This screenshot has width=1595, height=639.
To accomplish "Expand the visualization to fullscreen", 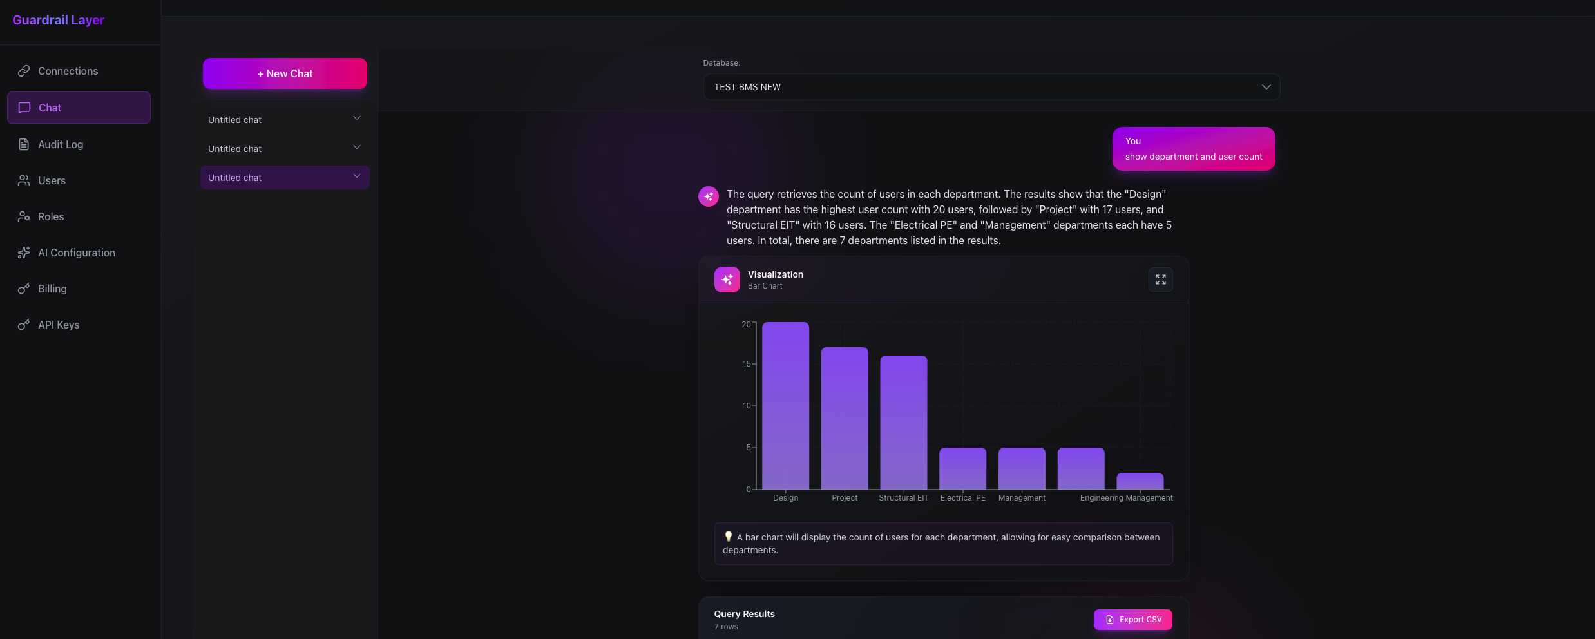I will 1160,280.
